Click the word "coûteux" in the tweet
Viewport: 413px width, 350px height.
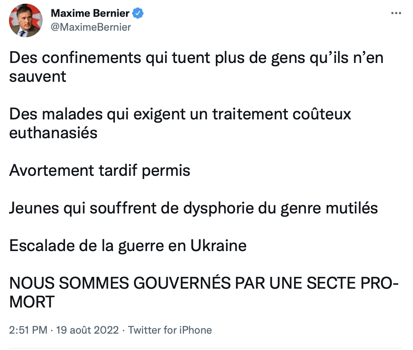click(x=322, y=114)
